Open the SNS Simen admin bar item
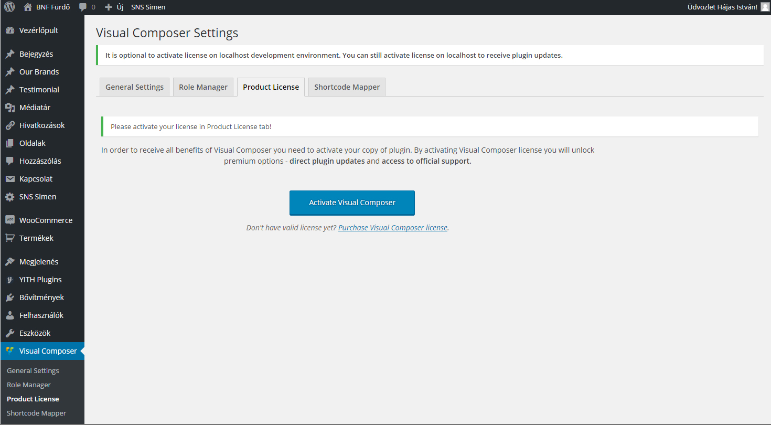771x425 pixels. (148, 7)
